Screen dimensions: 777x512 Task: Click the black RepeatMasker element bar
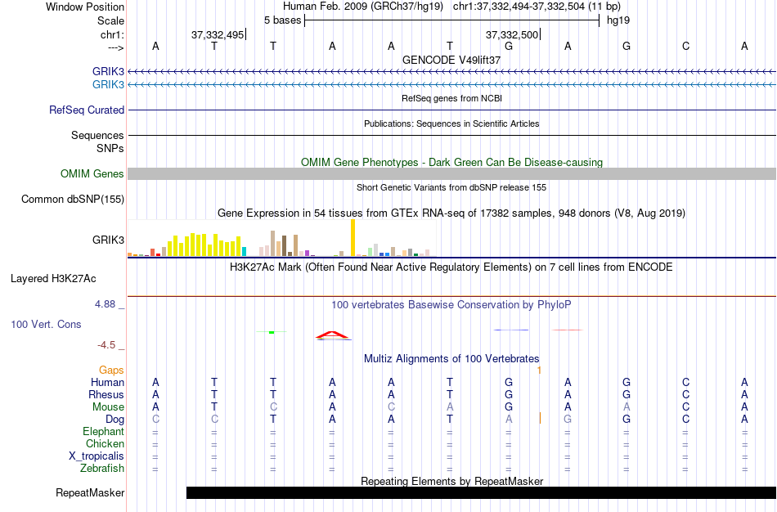[481, 492]
